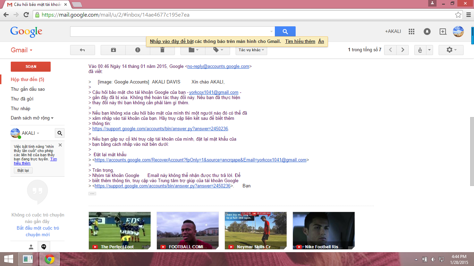This screenshot has width=474, height=266.
Task: Click the back-to-inbox arrow button
Action: point(82,50)
